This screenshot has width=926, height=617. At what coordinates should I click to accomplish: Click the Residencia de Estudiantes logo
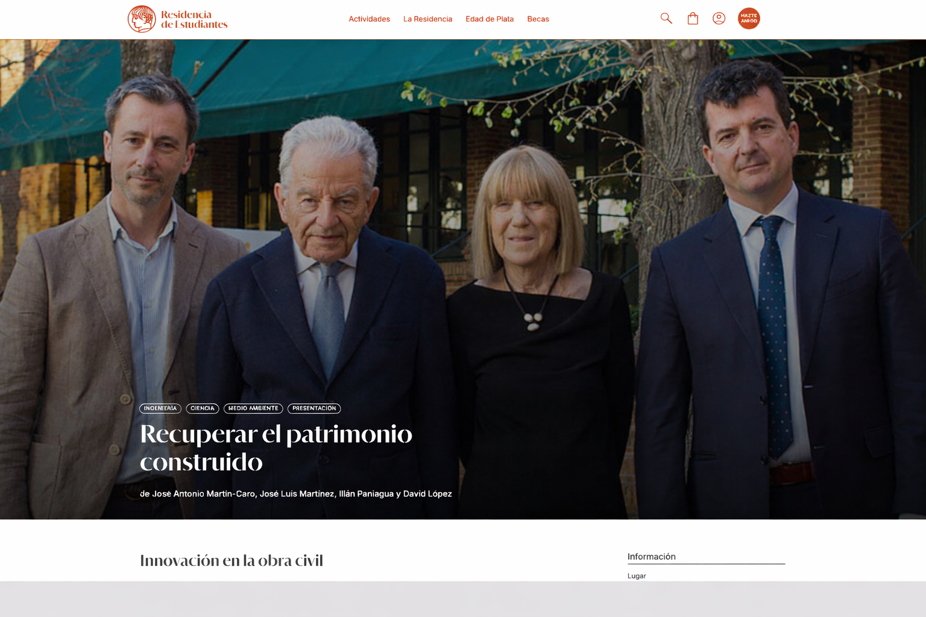(177, 19)
